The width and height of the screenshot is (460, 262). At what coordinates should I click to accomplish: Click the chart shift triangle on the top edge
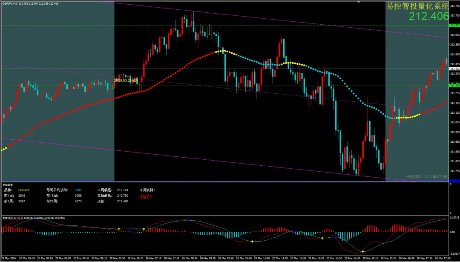tap(359, 2)
